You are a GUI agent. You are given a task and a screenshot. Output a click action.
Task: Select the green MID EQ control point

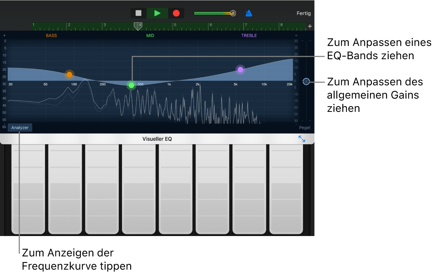point(131,85)
